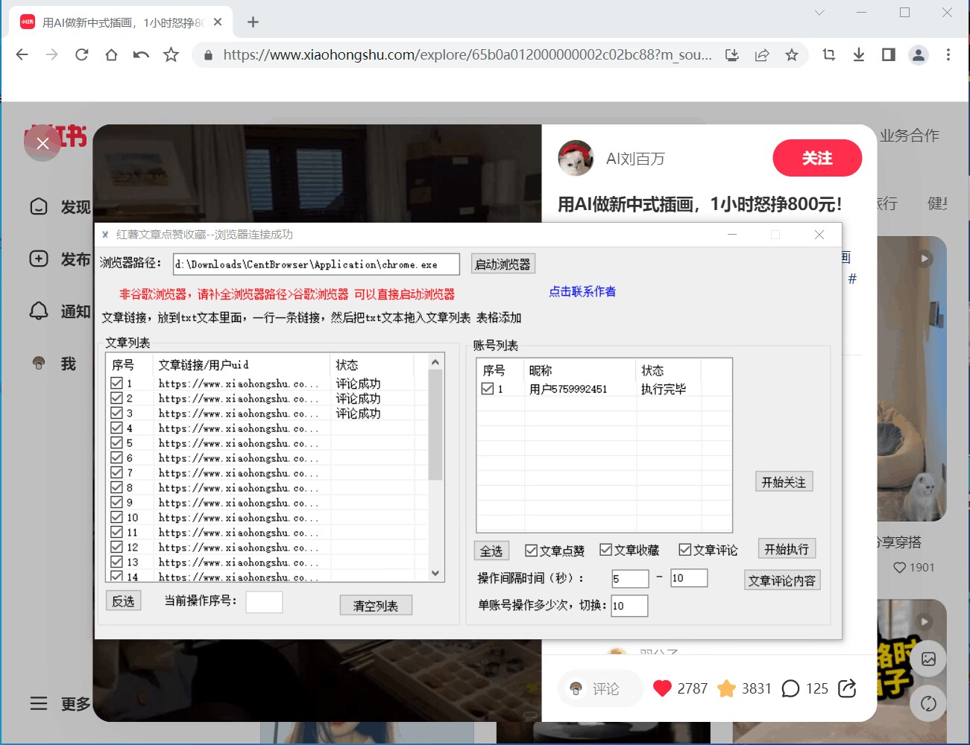The width and height of the screenshot is (970, 745).
Task: Select the 发现 home icon in sidebar
Action: click(38, 207)
